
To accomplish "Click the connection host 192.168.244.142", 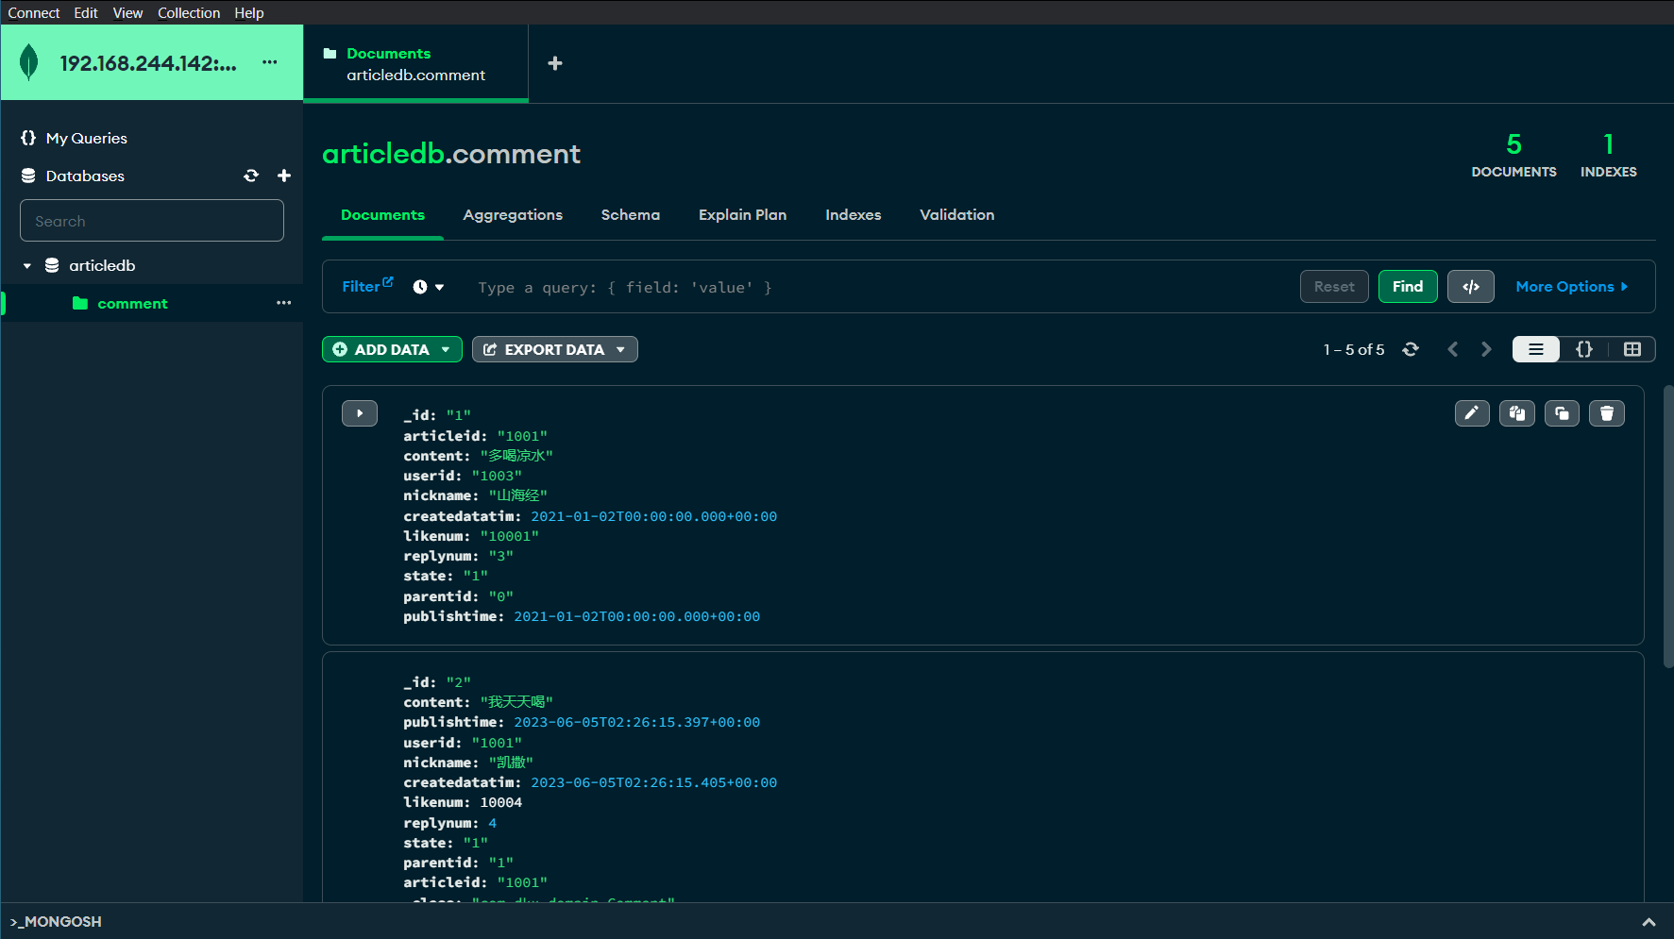I will pyautogui.click(x=148, y=63).
